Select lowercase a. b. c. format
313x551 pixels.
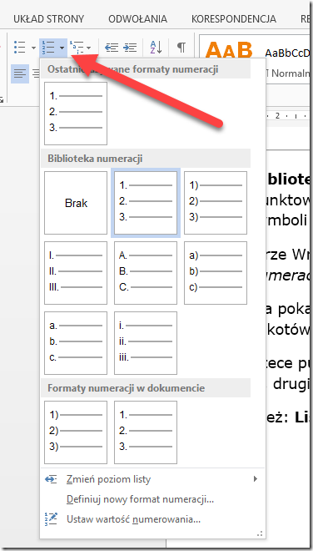click(76, 343)
